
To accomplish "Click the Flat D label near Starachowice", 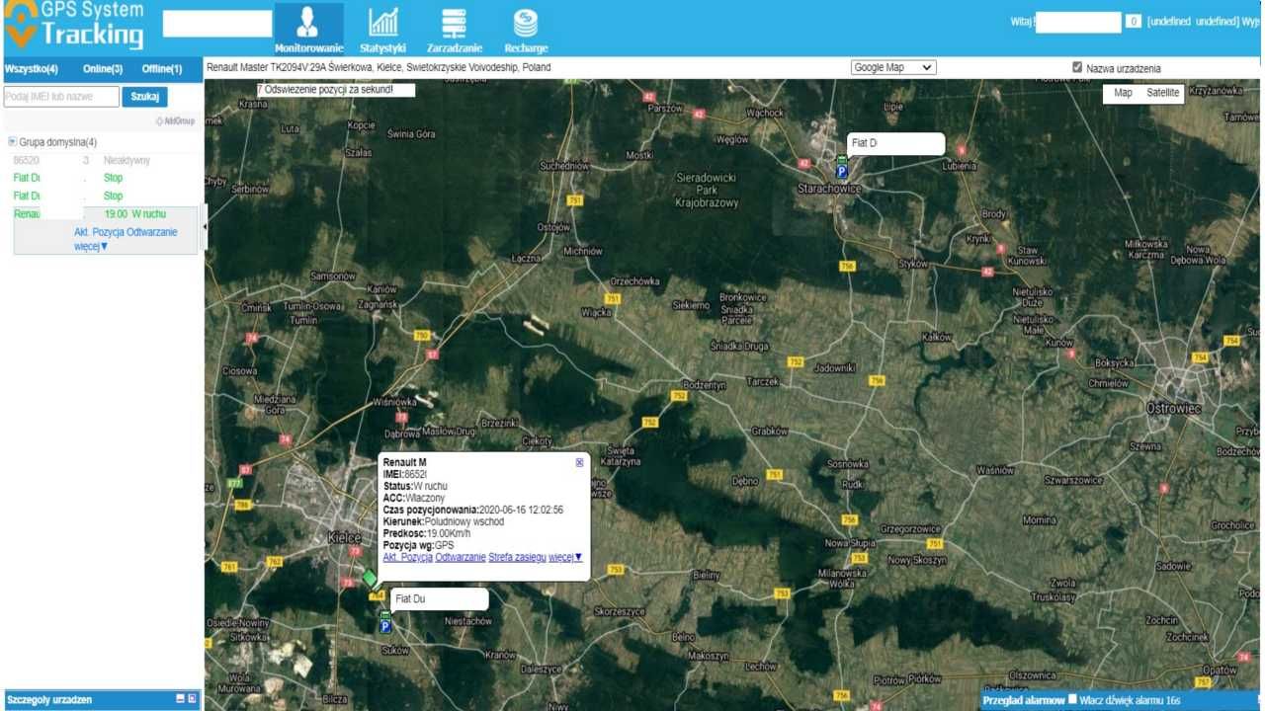I will pos(895,143).
